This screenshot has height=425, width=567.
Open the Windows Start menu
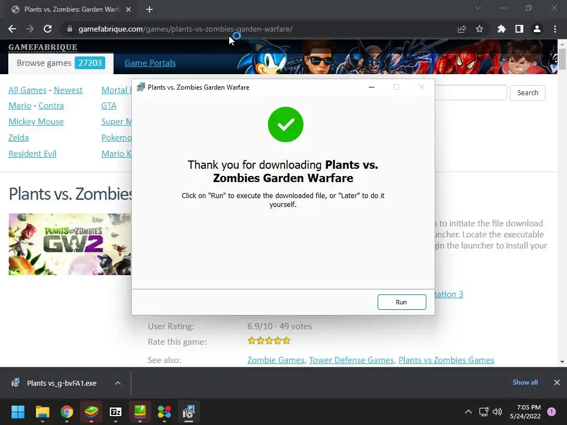18,412
